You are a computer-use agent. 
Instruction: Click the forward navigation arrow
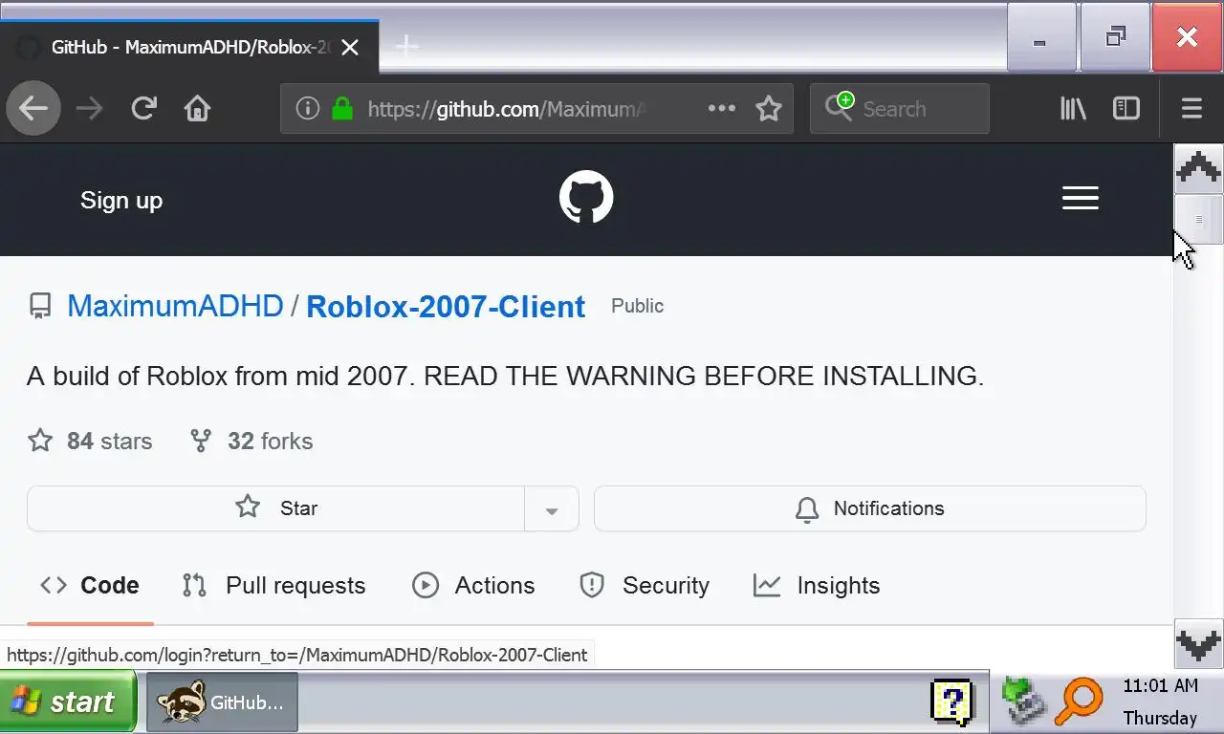pos(89,108)
